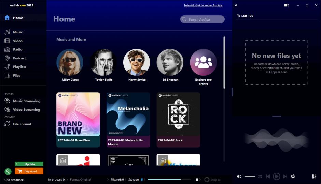Screen dimensions: 321x184
Task: Toggle shuffle playback
Action: point(260,177)
